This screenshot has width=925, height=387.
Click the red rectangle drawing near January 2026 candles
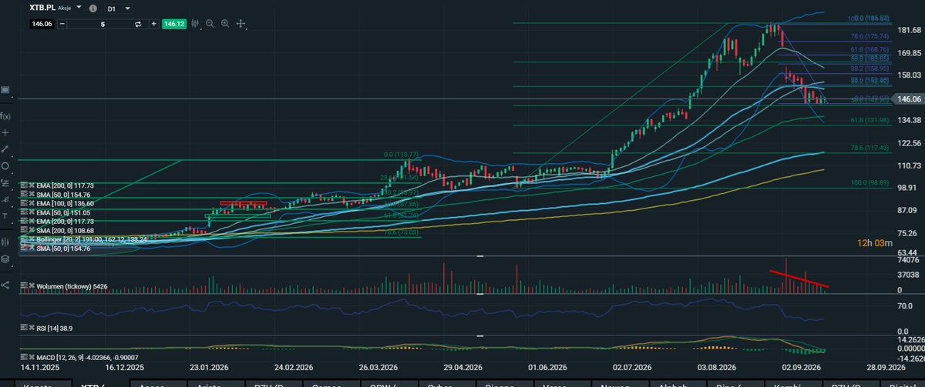244,203
